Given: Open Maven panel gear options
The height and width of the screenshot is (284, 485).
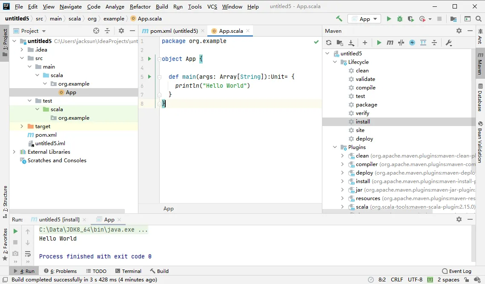Looking at the screenshot, I should 459,31.
